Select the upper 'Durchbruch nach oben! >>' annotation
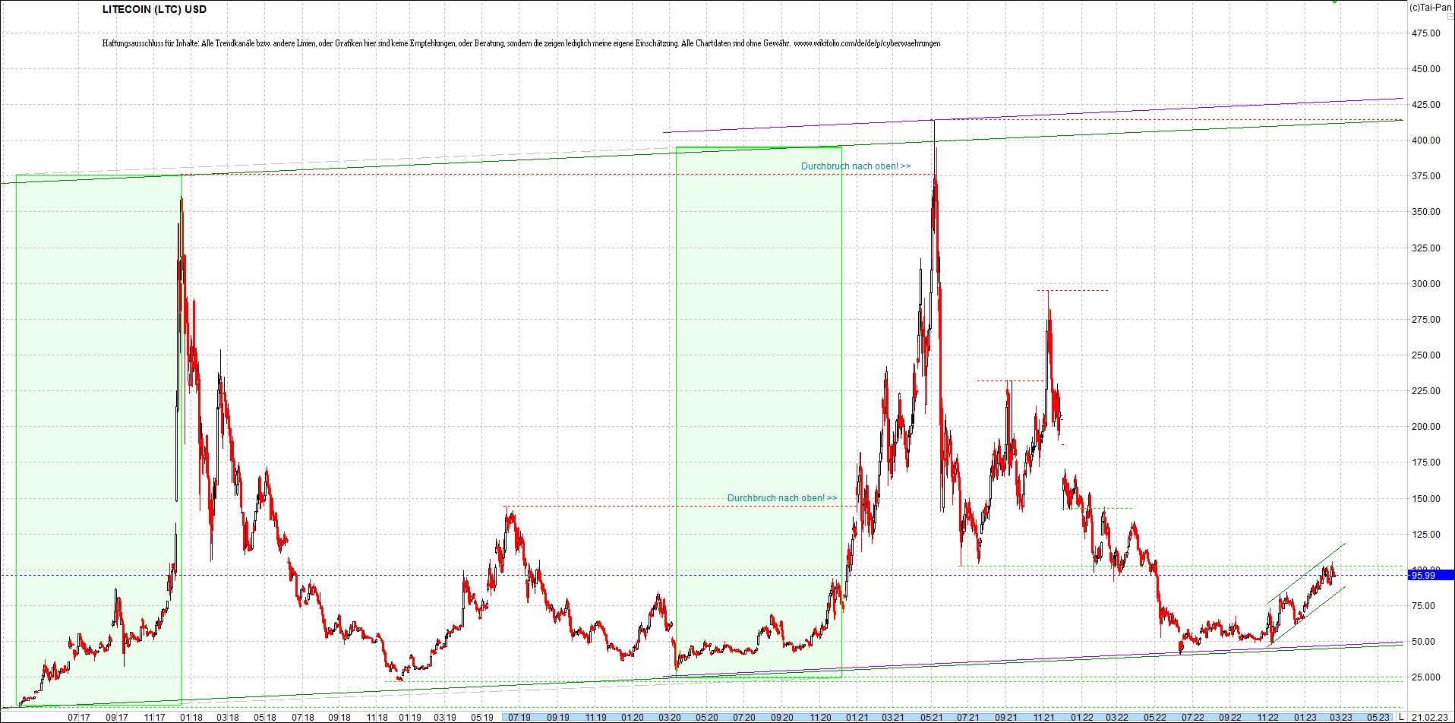This screenshot has height=723, width=1455. pyautogui.click(x=856, y=166)
